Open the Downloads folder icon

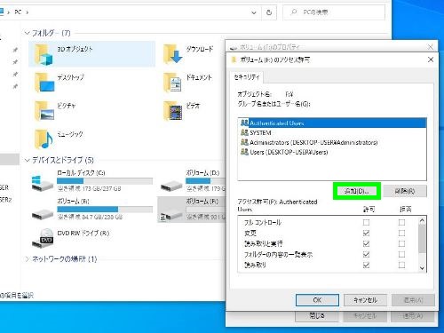click(x=172, y=54)
